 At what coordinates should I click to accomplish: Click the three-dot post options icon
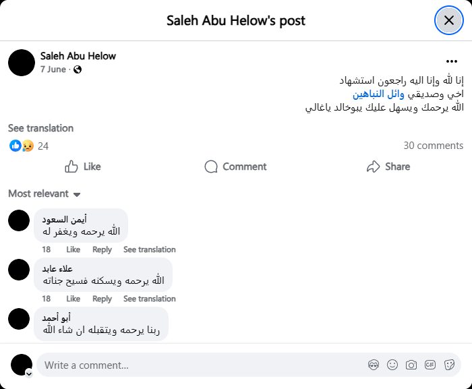pos(452,61)
